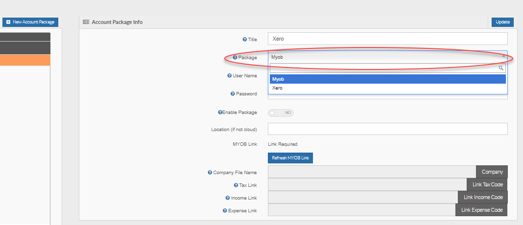This screenshot has width=523, height=225.
Task: Open the help icon beside Title
Action: [x=244, y=39]
